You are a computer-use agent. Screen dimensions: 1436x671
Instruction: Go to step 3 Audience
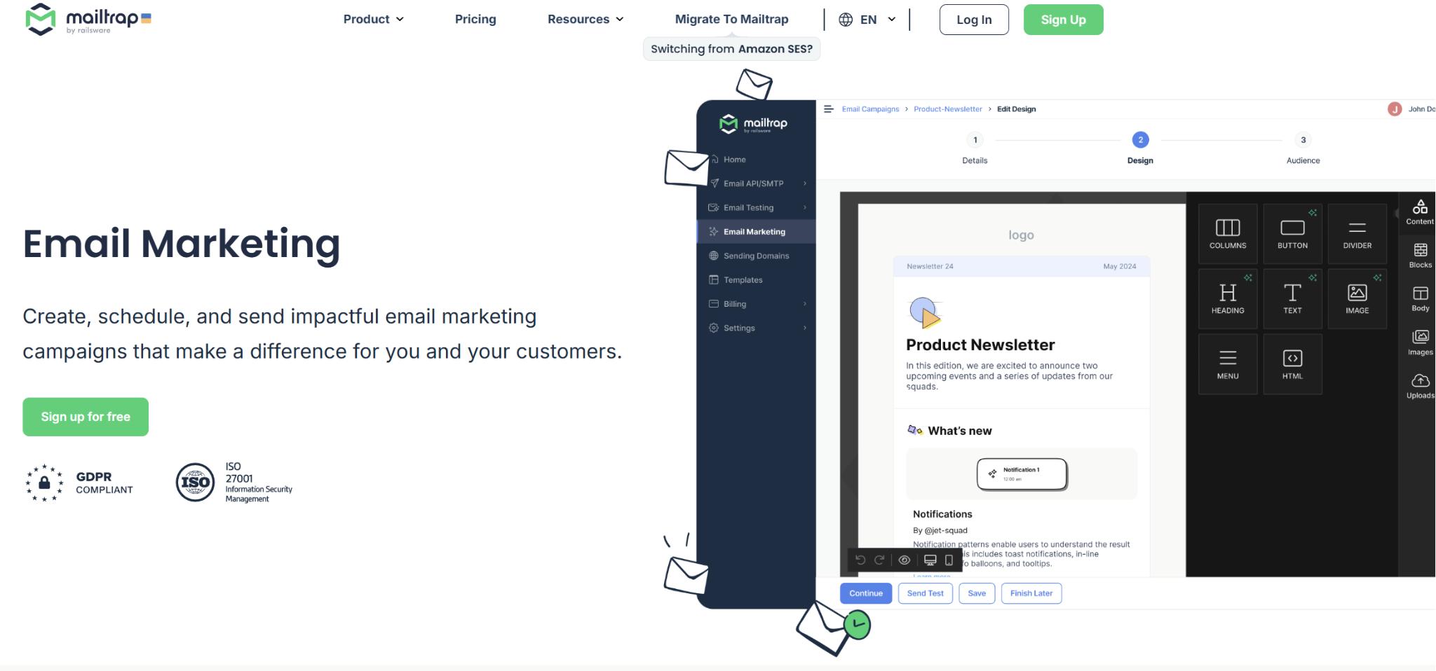(1303, 140)
